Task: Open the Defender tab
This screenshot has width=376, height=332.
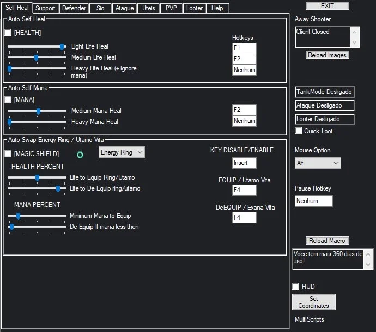Action: coord(74,8)
